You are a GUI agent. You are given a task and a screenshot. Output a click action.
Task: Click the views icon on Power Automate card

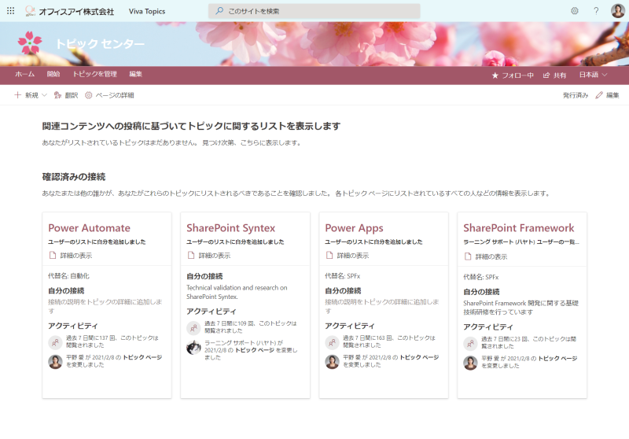coord(55,342)
